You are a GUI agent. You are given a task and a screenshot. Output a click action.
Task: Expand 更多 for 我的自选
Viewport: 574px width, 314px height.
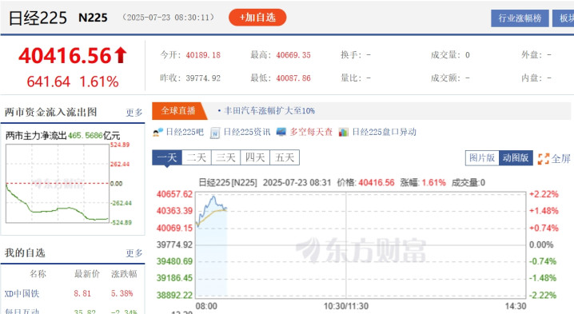tap(134, 253)
